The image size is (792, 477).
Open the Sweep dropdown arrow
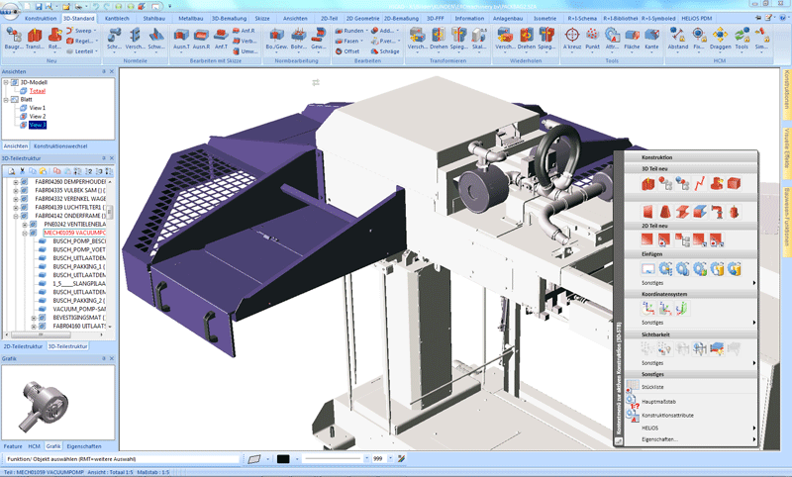pyautogui.click(x=95, y=31)
